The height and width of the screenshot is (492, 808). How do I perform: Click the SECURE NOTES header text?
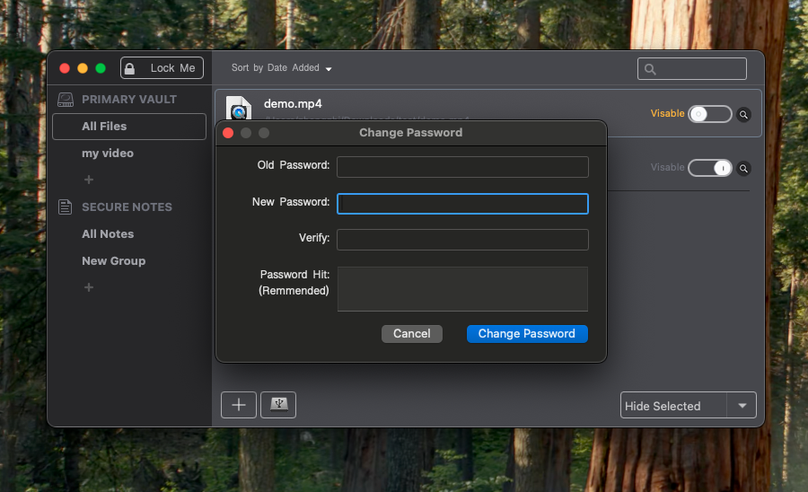point(127,207)
